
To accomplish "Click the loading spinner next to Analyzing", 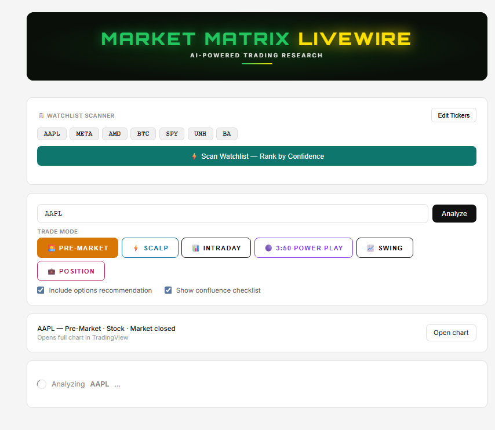I will [x=42, y=384].
